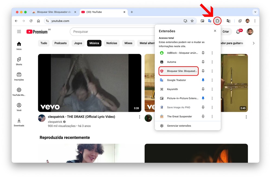Open more options for Keysmith extension
The image size is (271, 178).
pos(212,89)
